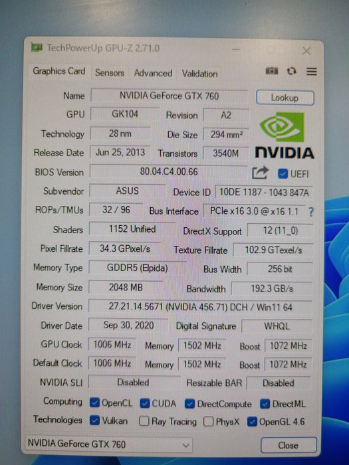Click the GPU-Z title bar app icon
The image size is (349, 465).
(37, 47)
